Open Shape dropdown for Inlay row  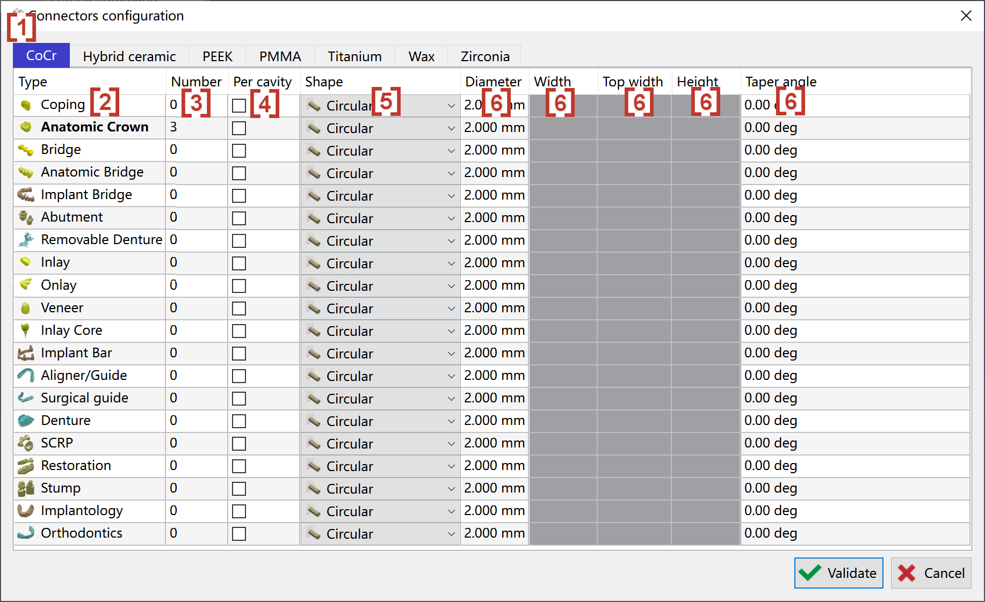pyautogui.click(x=380, y=263)
